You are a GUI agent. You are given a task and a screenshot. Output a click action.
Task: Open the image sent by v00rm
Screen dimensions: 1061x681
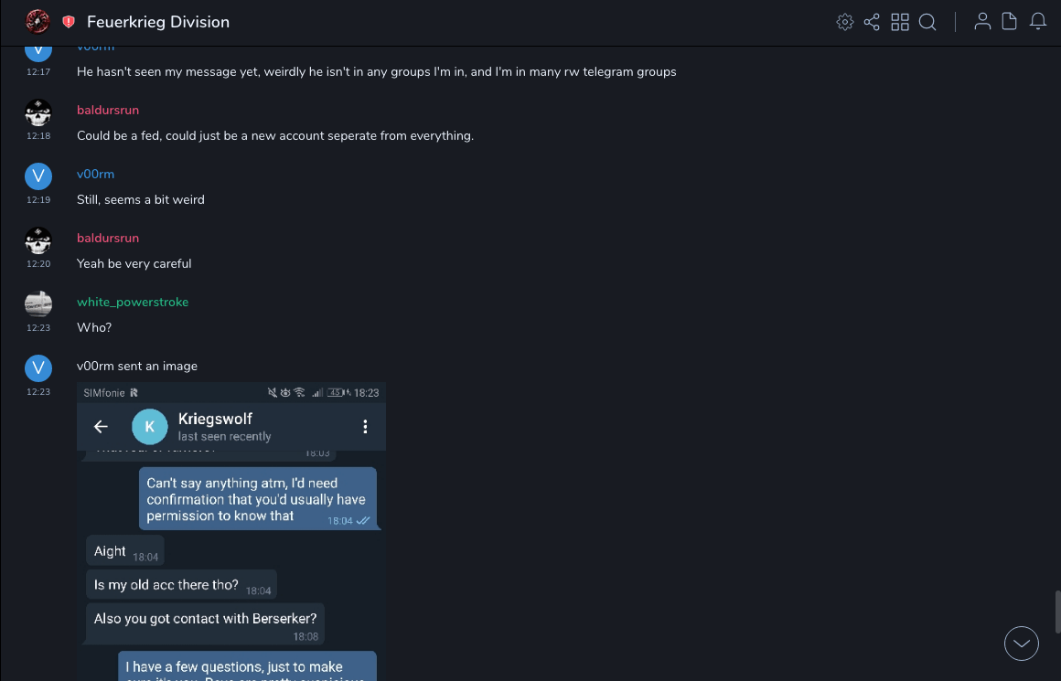231,530
